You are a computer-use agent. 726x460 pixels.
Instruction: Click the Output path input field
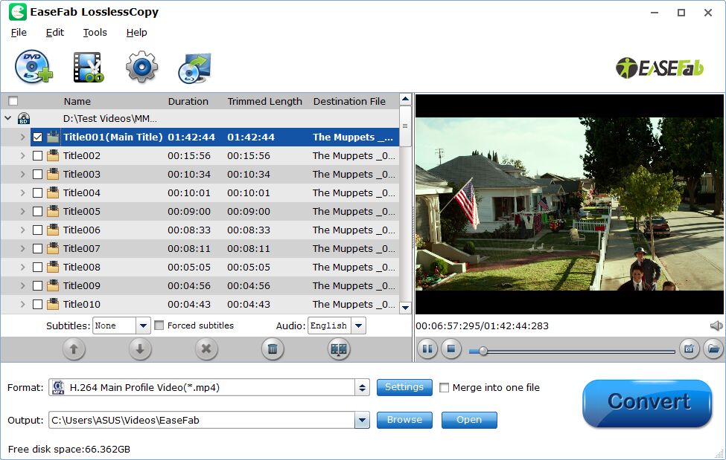pos(202,420)
